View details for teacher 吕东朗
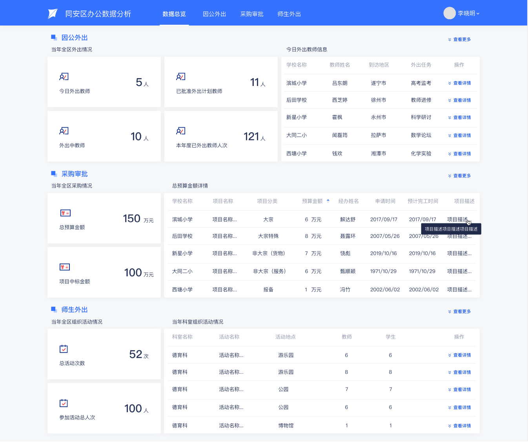The width and height of the screenshot is (528, 442). pyautogui.click(x=459, y=83)
